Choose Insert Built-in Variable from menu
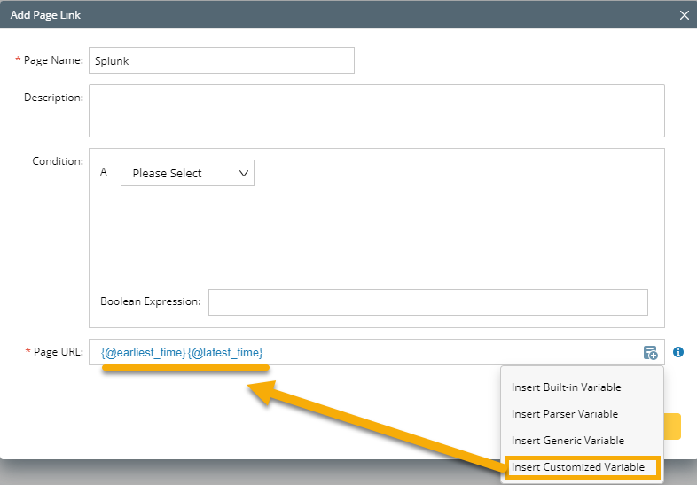 click(x=566, y=387)
